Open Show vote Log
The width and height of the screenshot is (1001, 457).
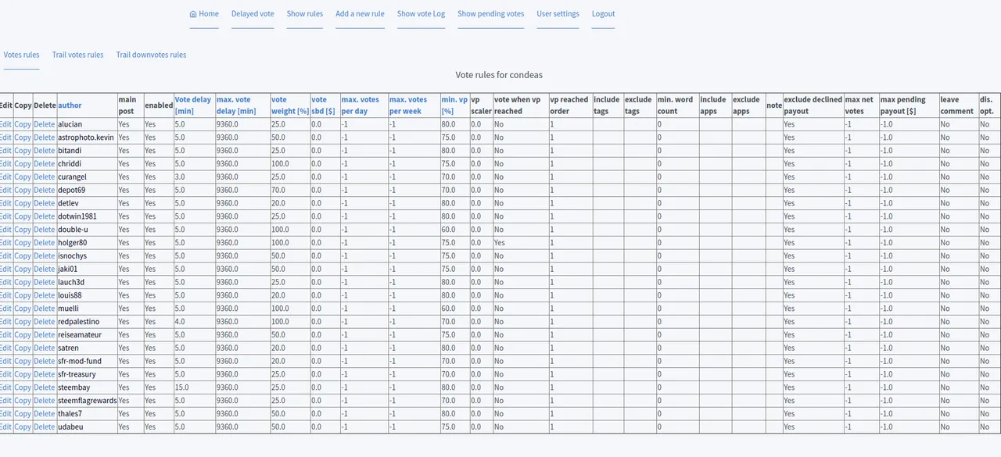tap(421, 14)
